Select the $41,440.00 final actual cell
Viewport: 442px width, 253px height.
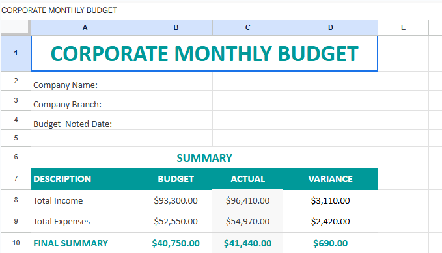tap(248, 243)
